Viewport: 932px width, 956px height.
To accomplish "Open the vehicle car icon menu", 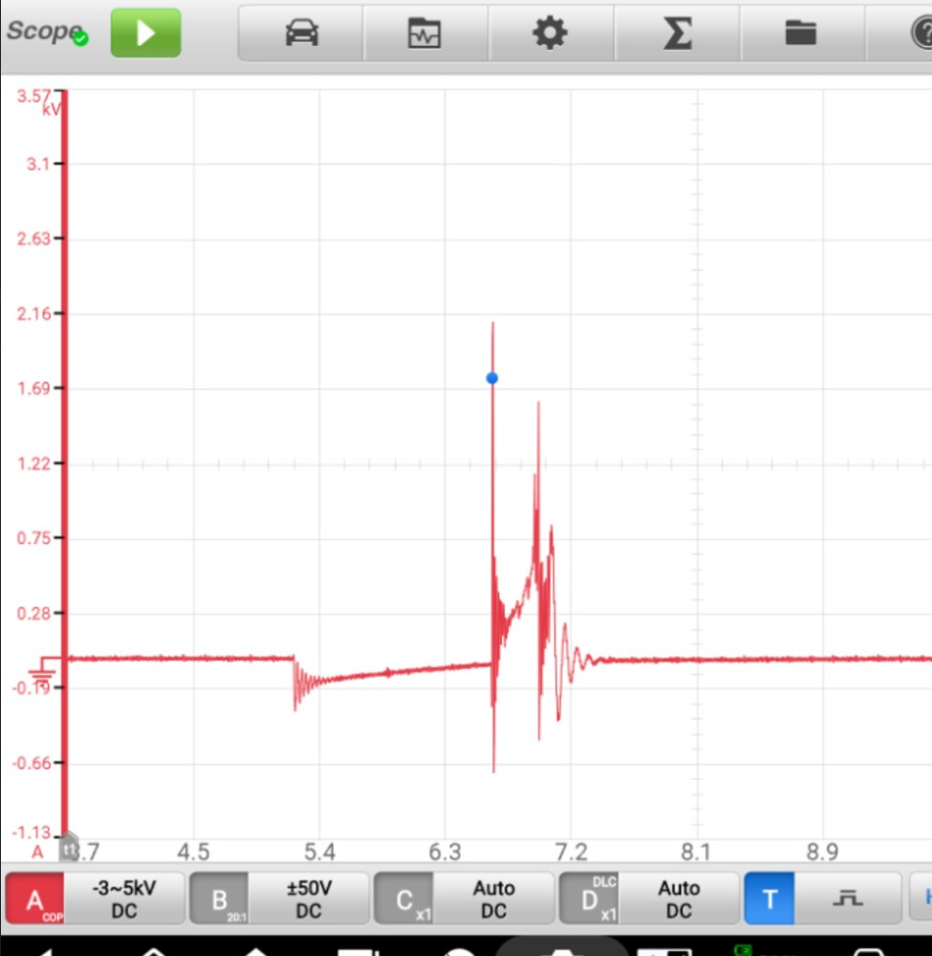I will click(x=301, y=33).
